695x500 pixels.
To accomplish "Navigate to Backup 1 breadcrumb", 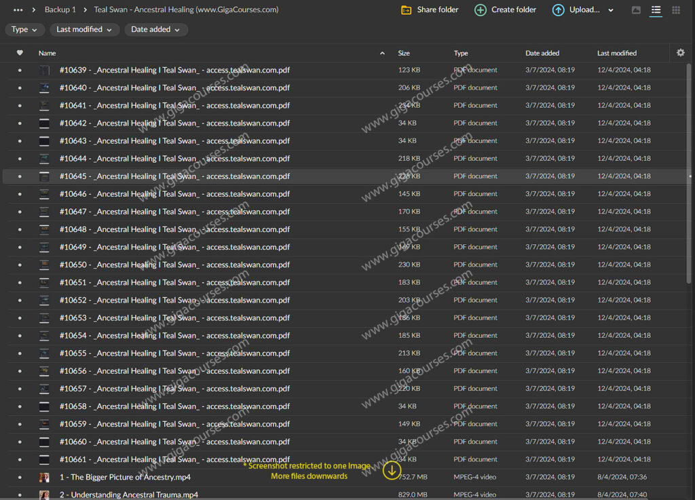I will (60, 10).
